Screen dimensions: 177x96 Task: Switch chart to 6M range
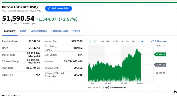[108, 41]
